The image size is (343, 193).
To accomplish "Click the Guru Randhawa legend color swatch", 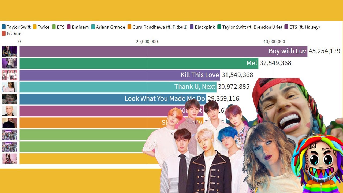I will (129, 27).
